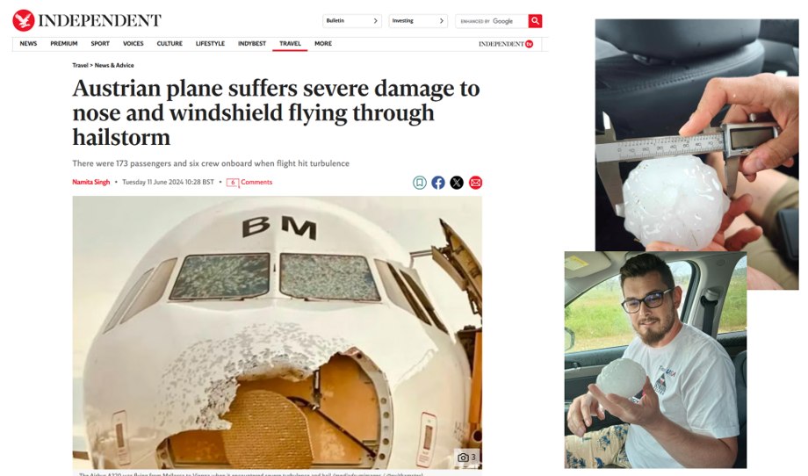This screenshot has width=808, height=476.
Task: Share article via the Facebook icon
Action: [x=438, y=183]
